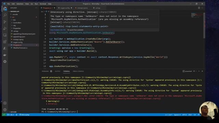
Task: Close the terminal panel
Action: pos(202,71)
